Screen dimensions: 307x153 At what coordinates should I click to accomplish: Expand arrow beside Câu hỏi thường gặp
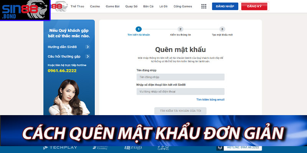(x=88, y=56)
